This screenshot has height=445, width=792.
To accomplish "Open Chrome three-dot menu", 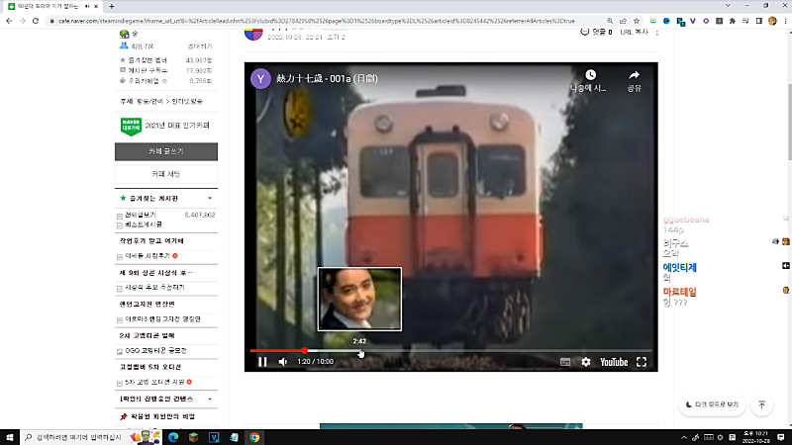I will [x=785, y=21].
